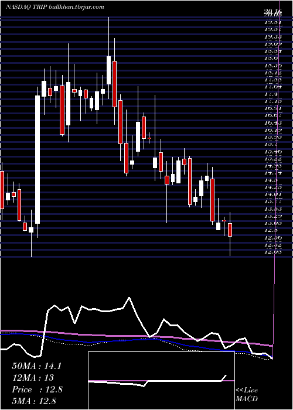The image size is (293, 410).
Task: Click the 16.19 price axis label
Action: [272, 129]
